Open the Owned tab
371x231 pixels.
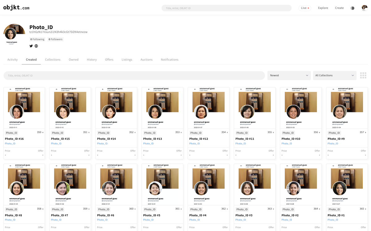coord(74,60)
